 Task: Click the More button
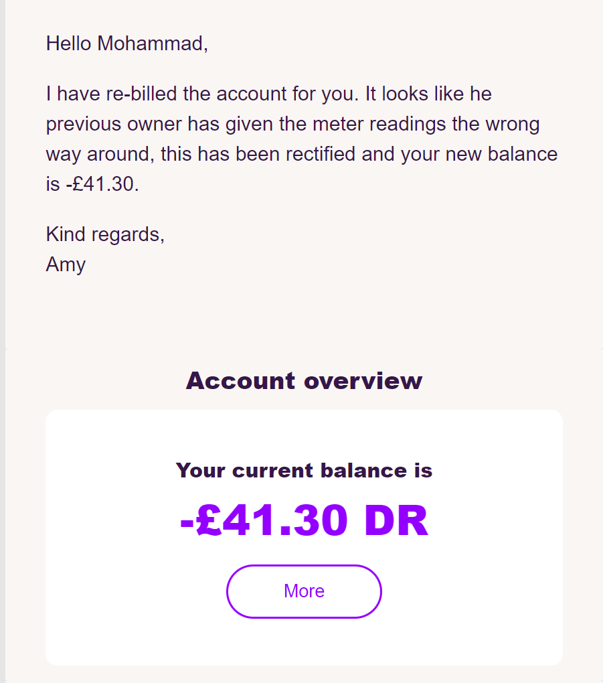(304, 591)
